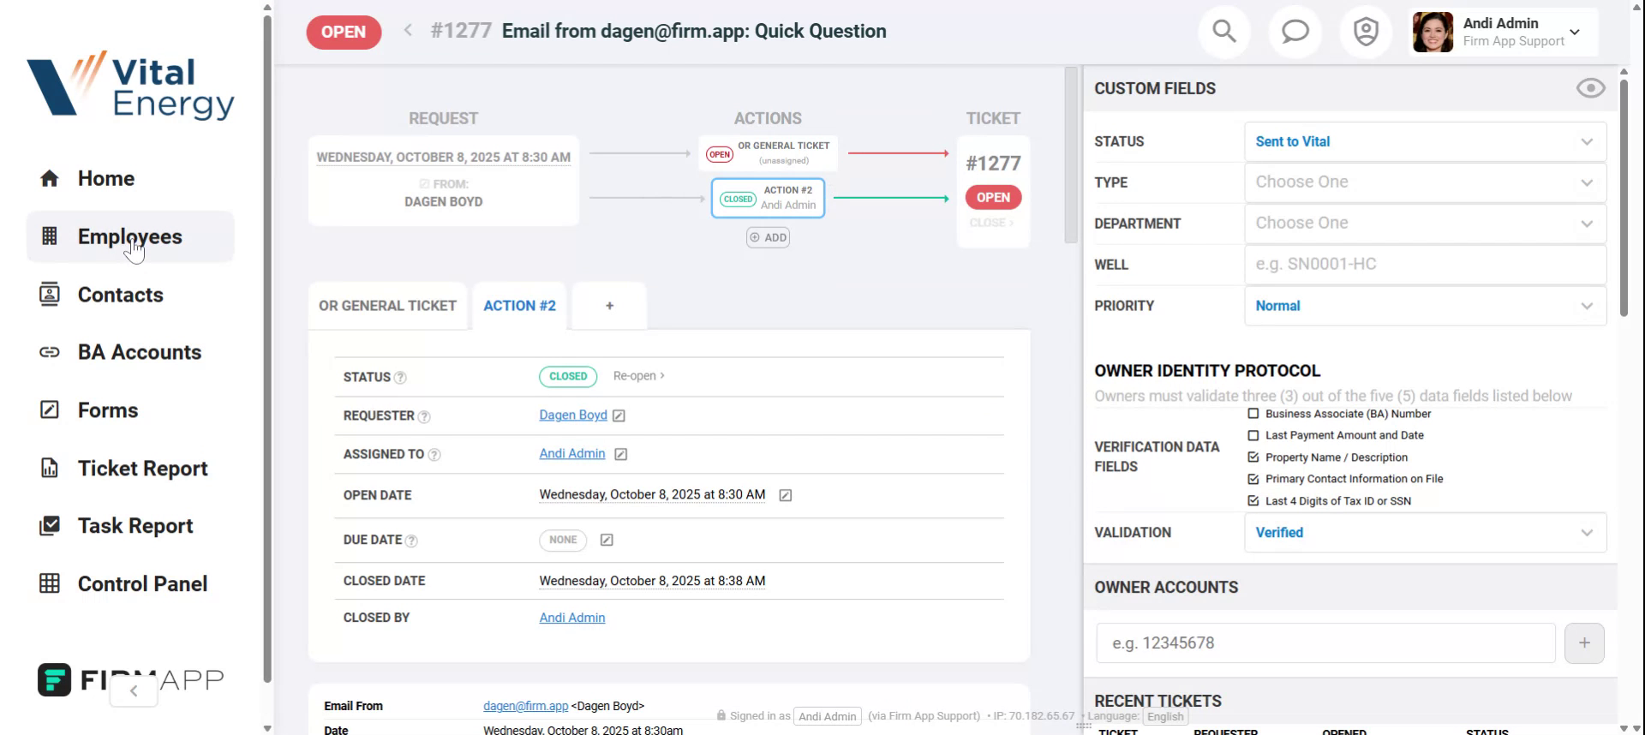This screenshot has width=1645, height=735.
Task: Click the Re-open link
Action: point(638,376)
